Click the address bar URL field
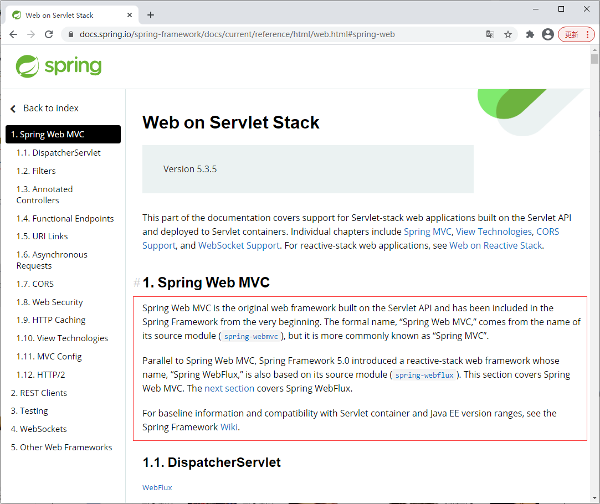This screenshot has height=504, width=600. coord(277,34)
